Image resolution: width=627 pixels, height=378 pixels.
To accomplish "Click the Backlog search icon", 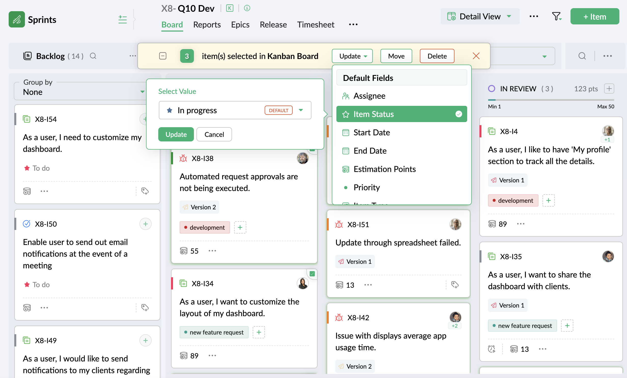I will [x=93, y=56].
